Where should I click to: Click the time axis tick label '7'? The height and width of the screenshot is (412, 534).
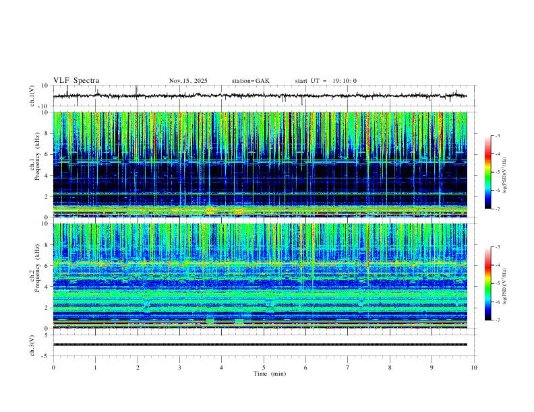(x=348, y=368)
